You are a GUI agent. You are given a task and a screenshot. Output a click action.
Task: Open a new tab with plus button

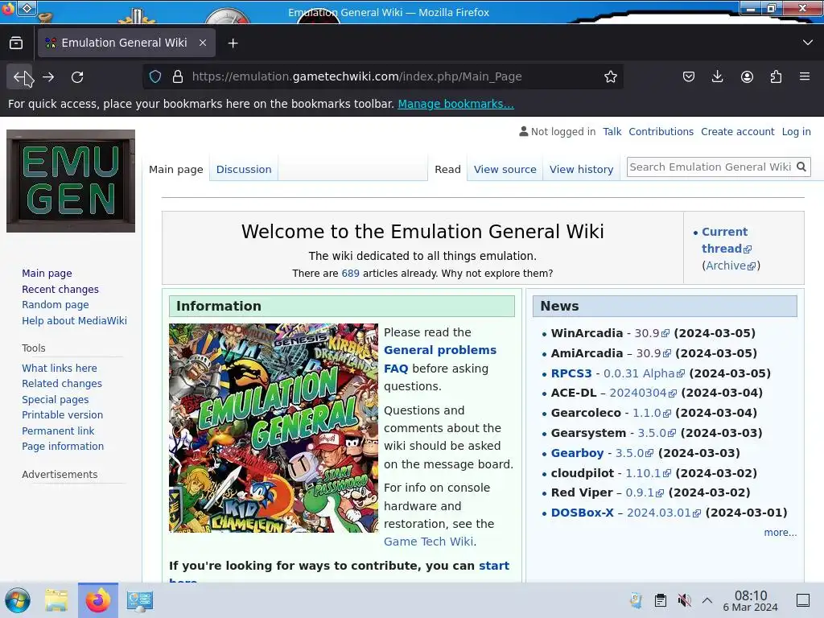[x=233, y=43]
